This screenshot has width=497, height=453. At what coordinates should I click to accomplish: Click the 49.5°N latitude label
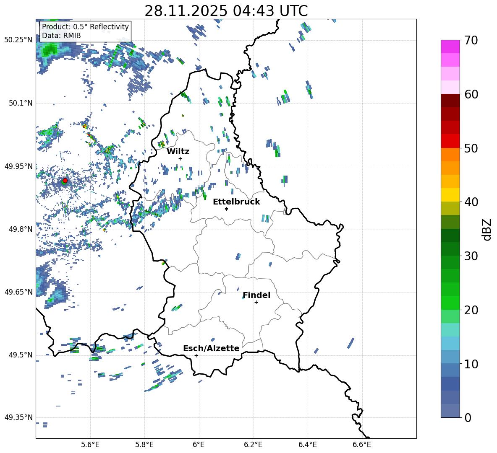click(x=21, y=355)
